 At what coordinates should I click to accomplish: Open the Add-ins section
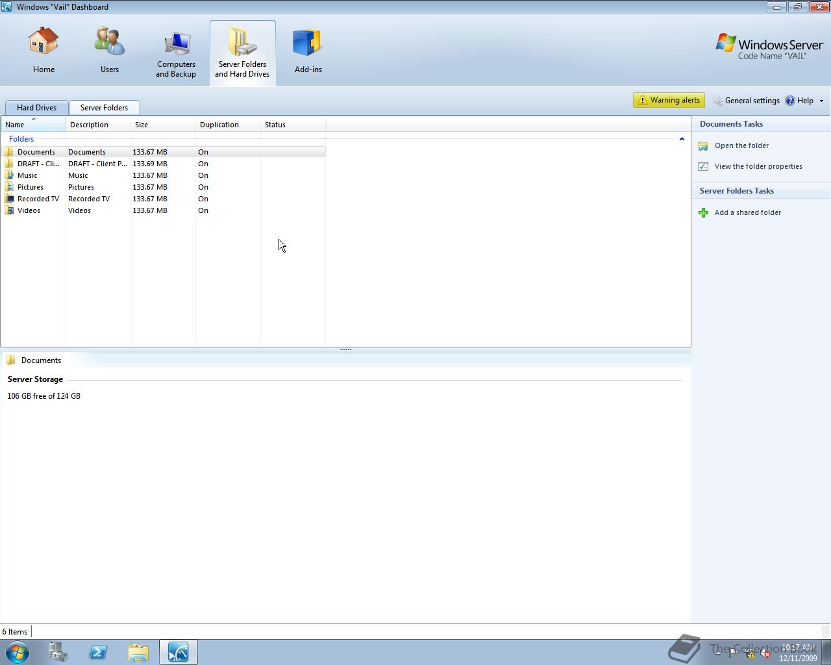308,51
